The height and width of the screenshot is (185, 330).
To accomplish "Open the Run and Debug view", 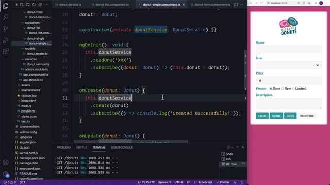I will tap(6, 40).
